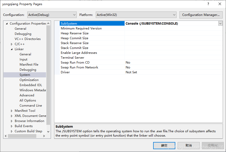Click the Driver property row
The image size is (226, 152).
pyautogui.click(x=65, y=72)
